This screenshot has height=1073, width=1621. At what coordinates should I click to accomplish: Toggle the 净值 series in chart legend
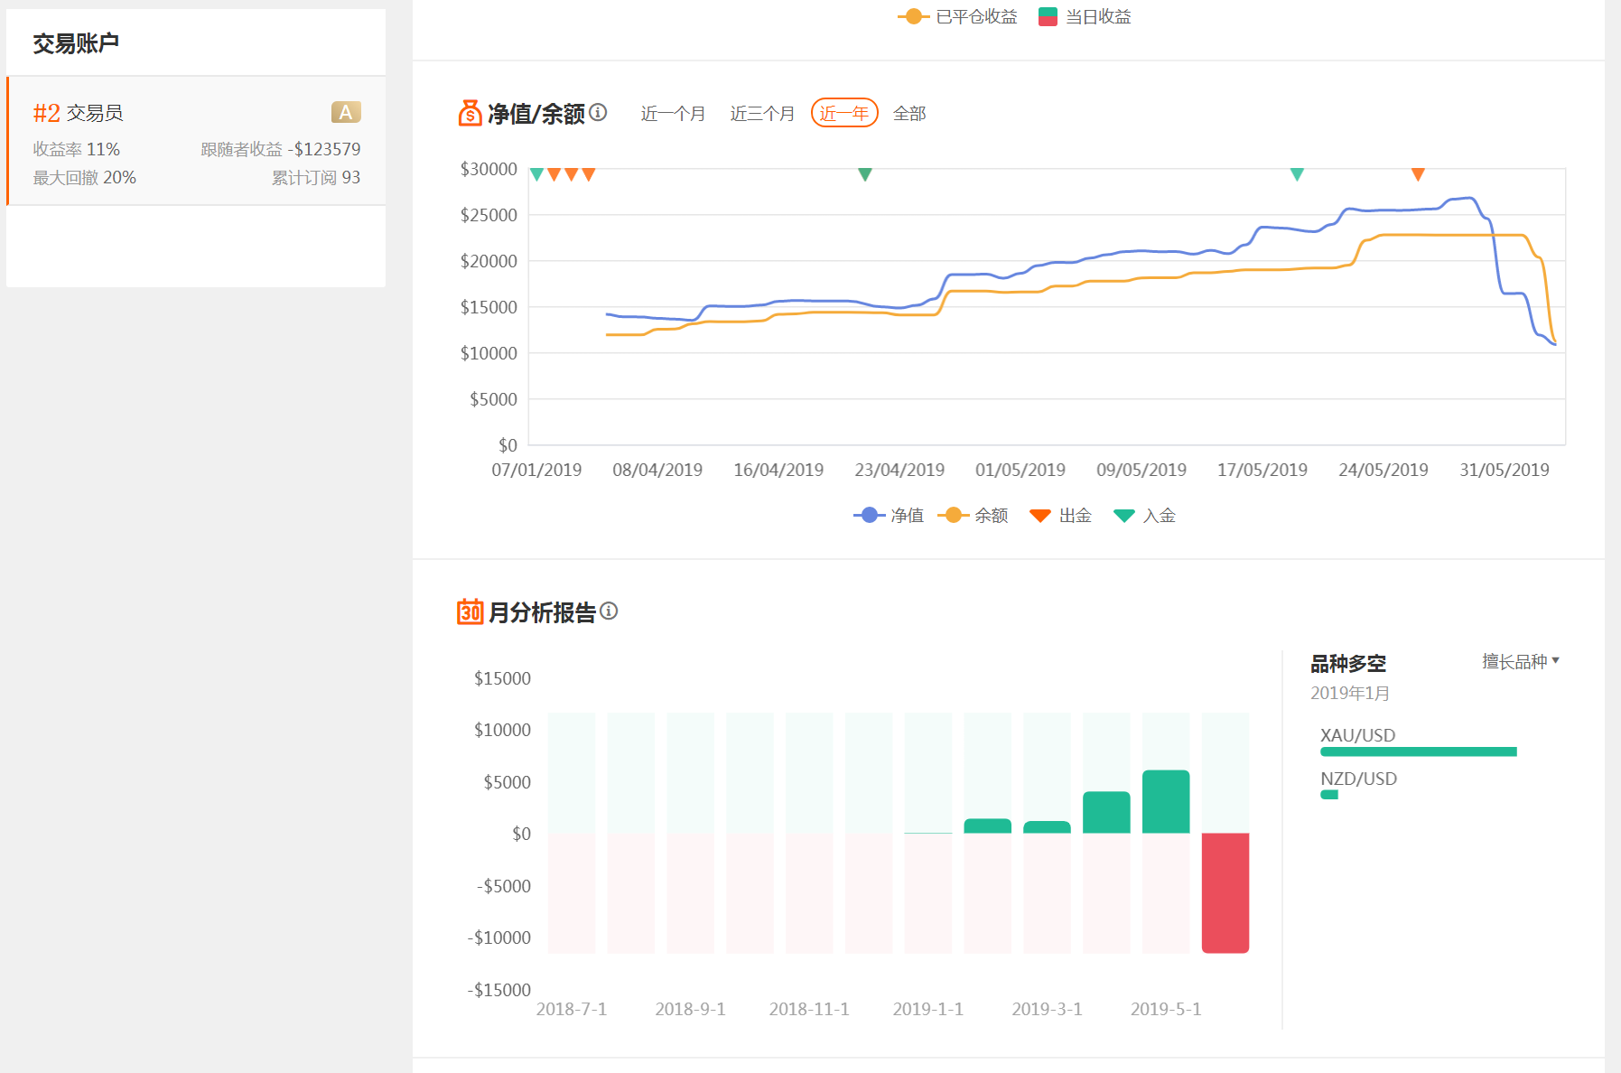[890, 515]
